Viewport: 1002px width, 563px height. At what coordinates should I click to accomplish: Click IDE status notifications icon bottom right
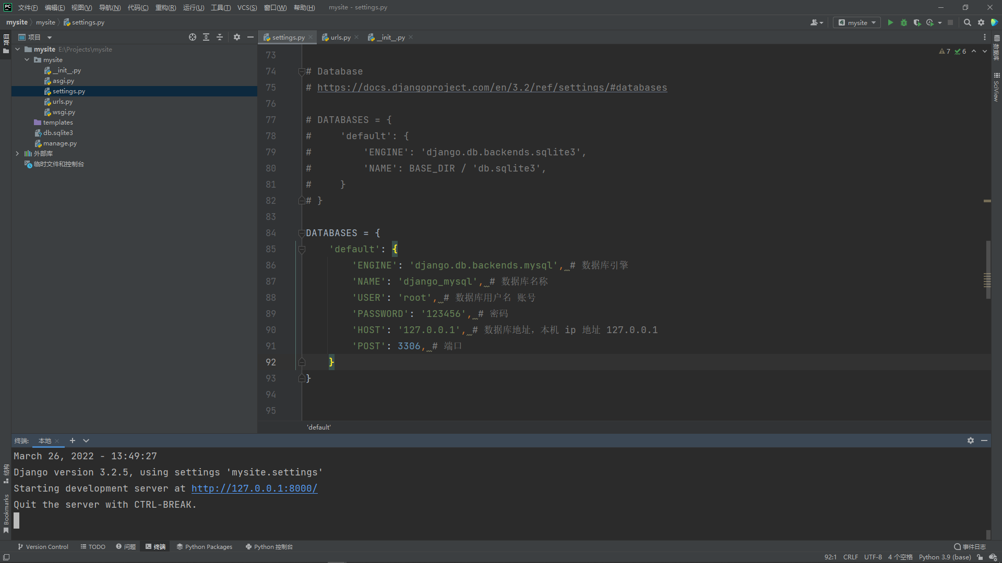993,557
